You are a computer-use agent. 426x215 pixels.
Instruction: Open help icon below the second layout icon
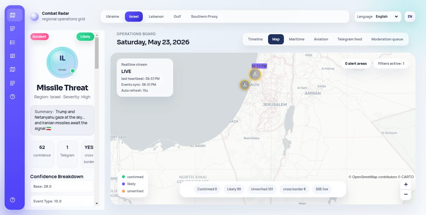coord(13,97)
